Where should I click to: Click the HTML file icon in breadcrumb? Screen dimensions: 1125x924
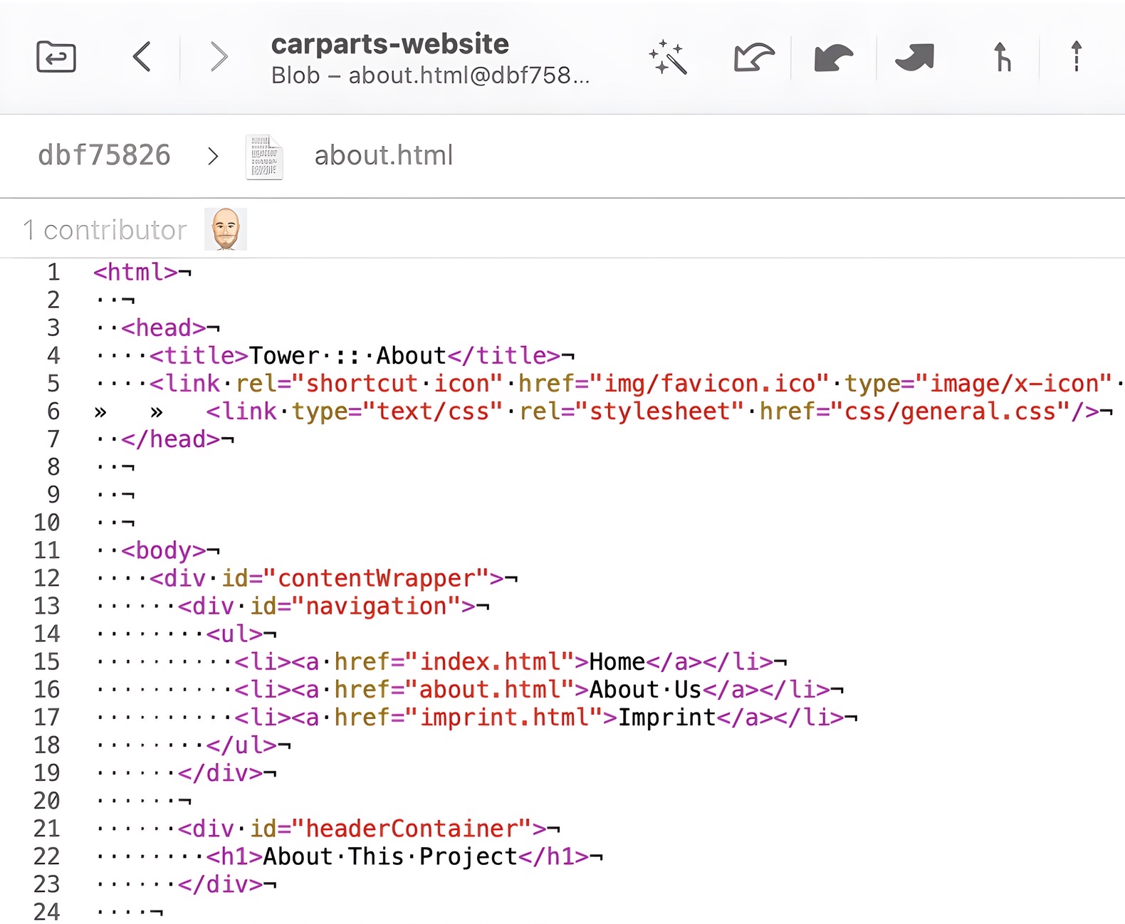pyautogui.click(x=264, y=157)
